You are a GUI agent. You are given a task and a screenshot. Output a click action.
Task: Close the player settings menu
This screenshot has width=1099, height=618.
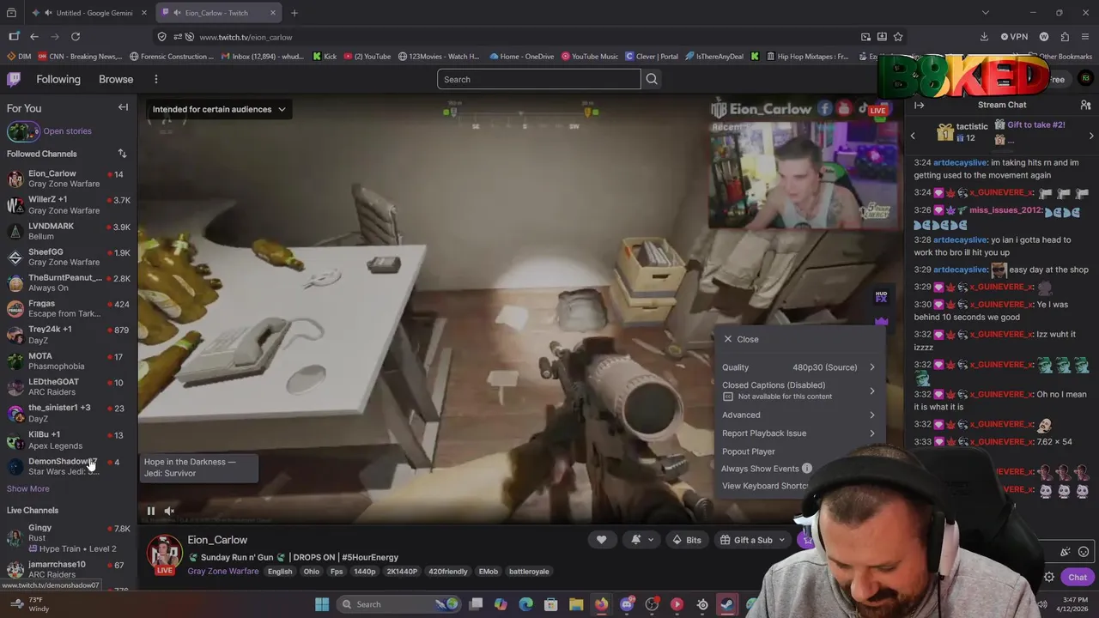(741, 339)
